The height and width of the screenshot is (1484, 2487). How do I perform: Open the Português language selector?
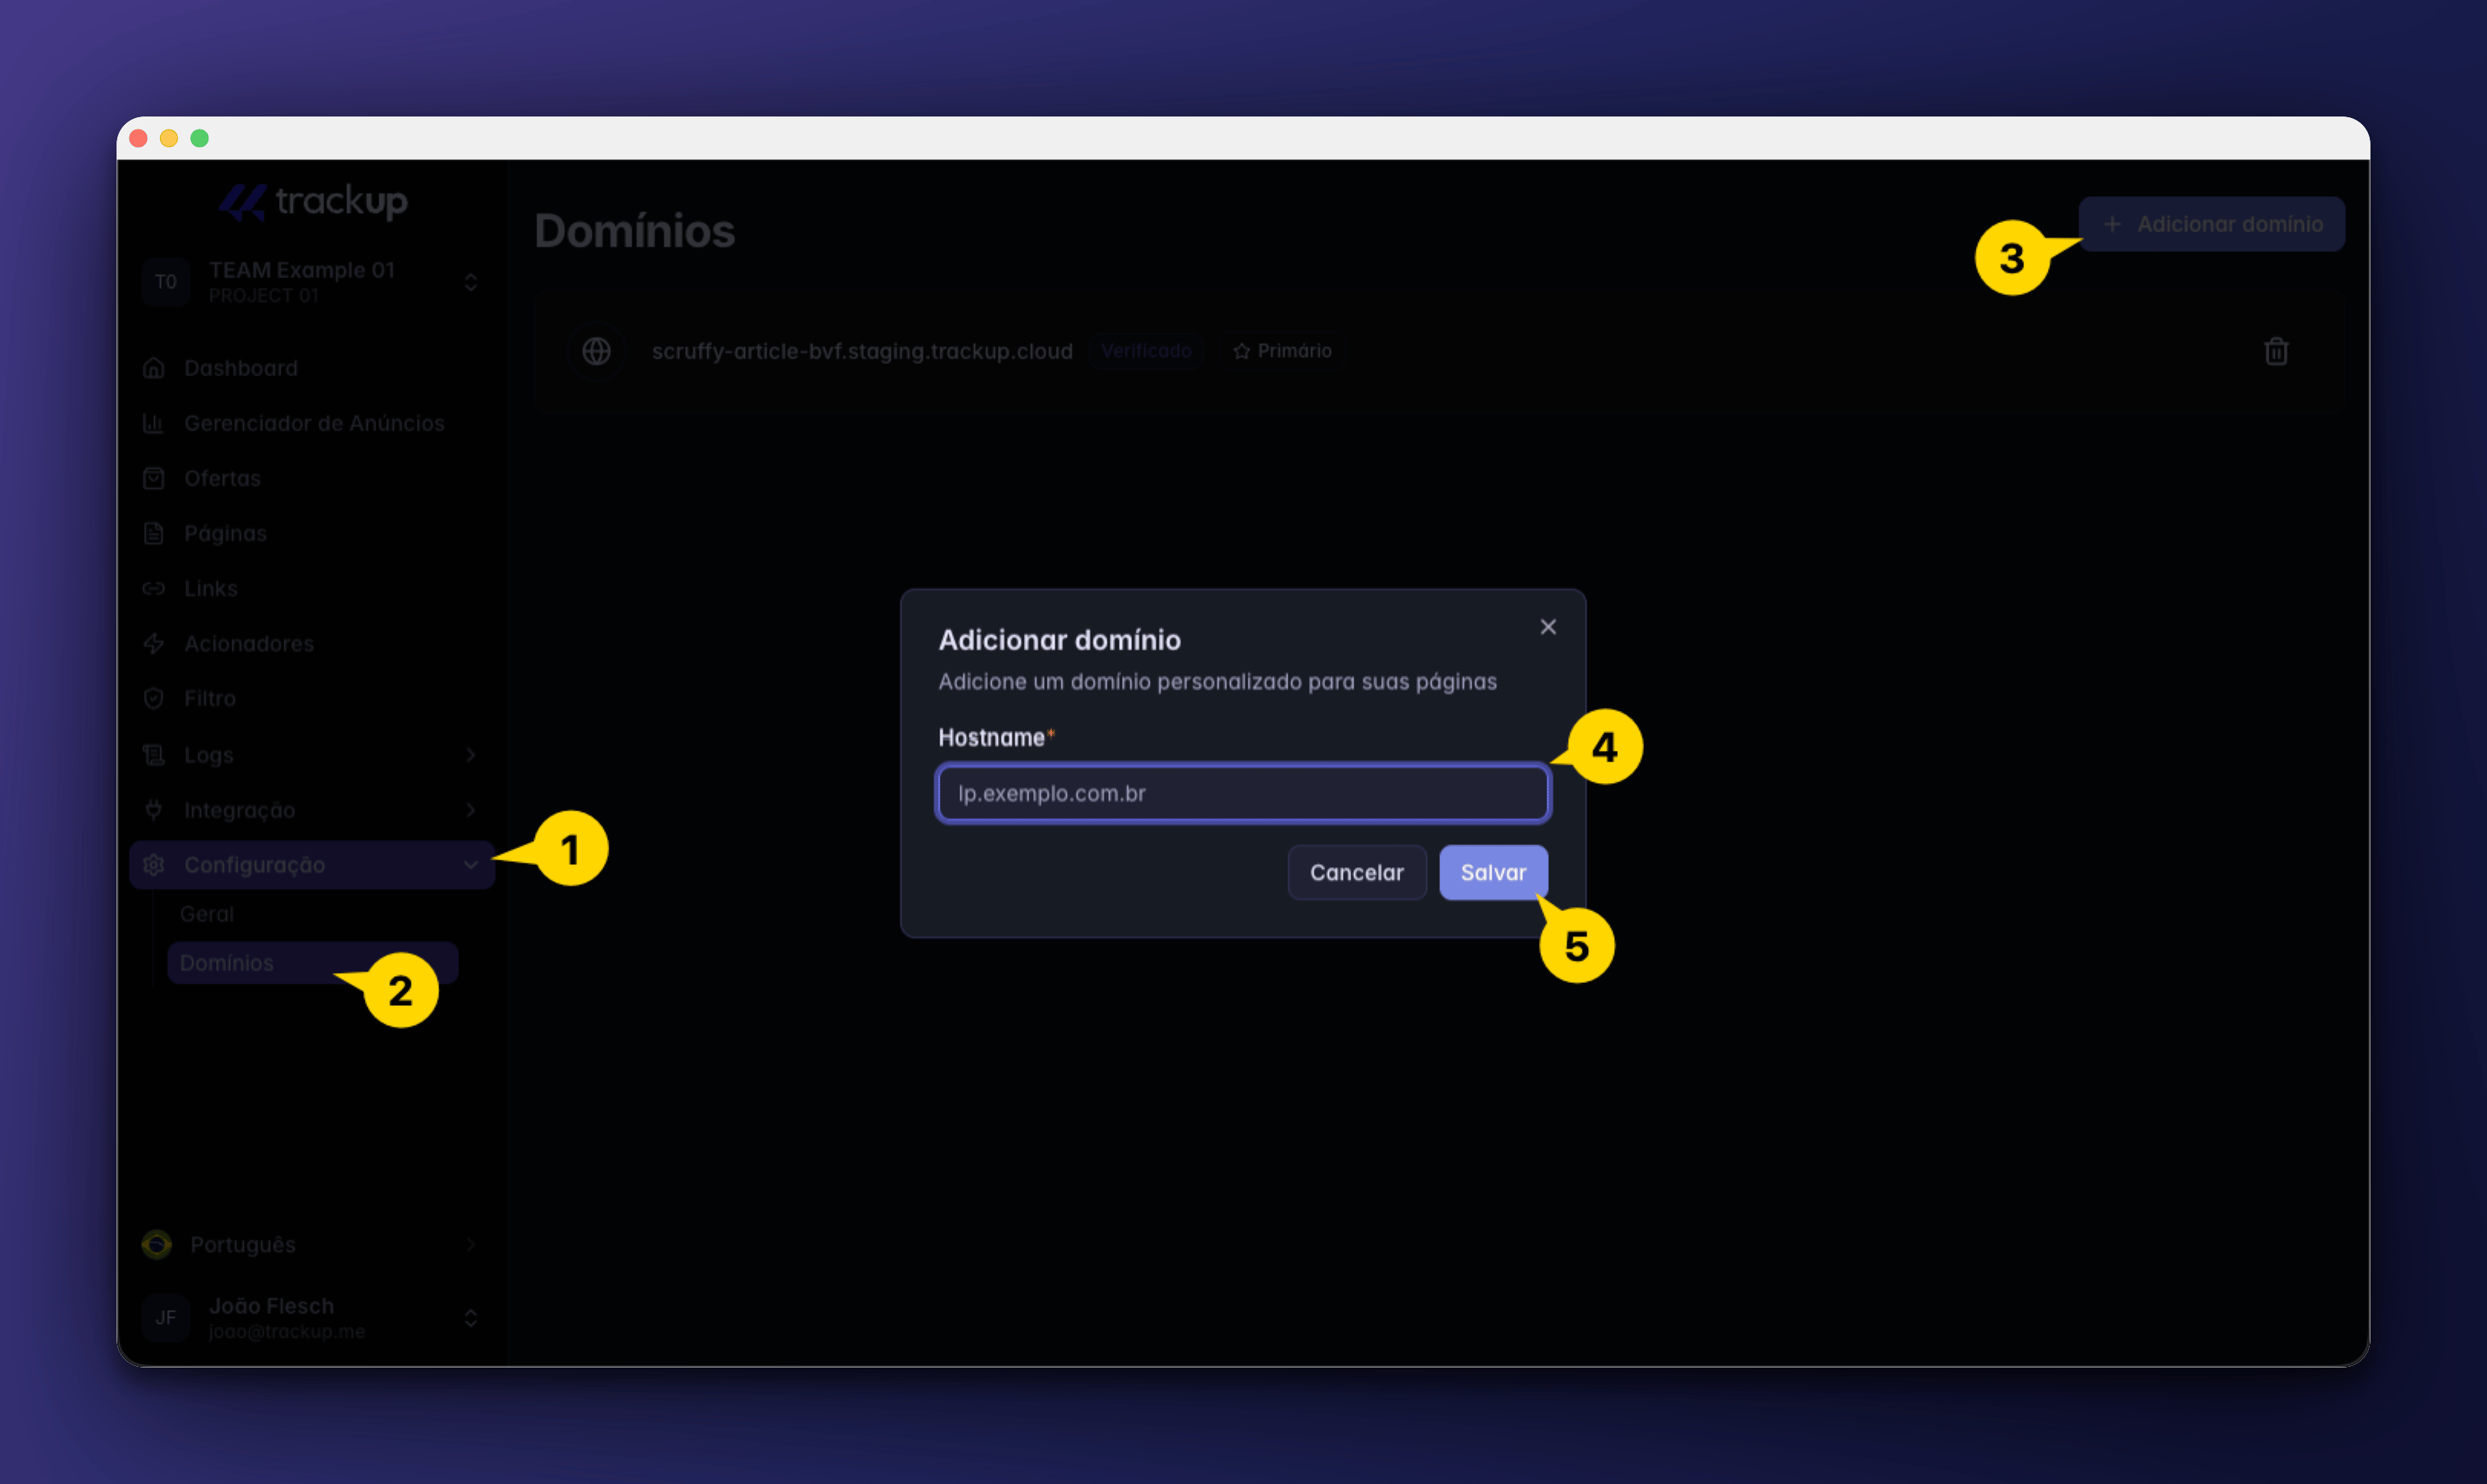pos(311,1245)
